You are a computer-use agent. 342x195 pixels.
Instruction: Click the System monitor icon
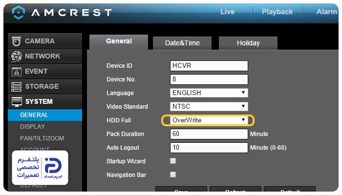pyautogui.click(x=17, y=102)
